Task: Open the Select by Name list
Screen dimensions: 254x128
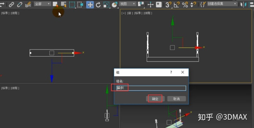Action: [64, 5]
